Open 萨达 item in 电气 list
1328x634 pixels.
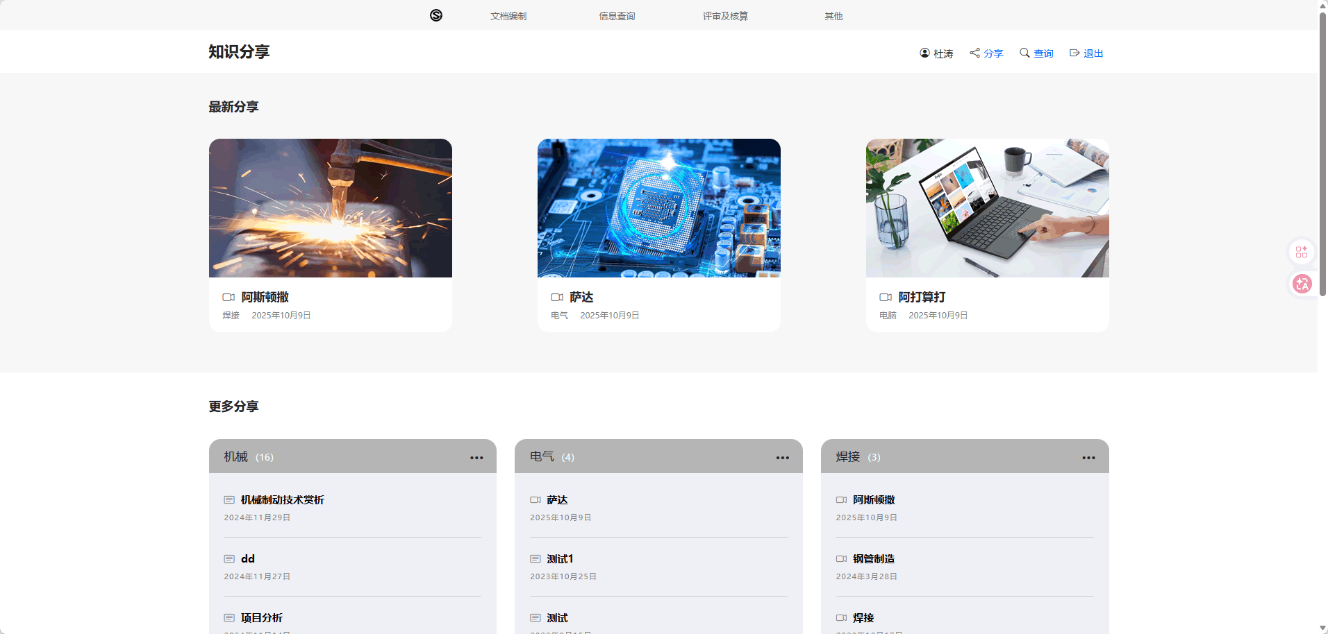pyautogui.click(x=557, y=499)
